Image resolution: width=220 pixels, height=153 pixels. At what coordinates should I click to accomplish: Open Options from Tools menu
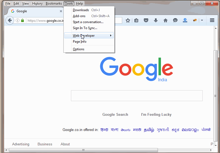89,49
